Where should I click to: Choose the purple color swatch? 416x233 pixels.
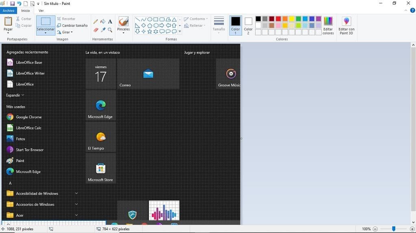(x=318, y=19)
